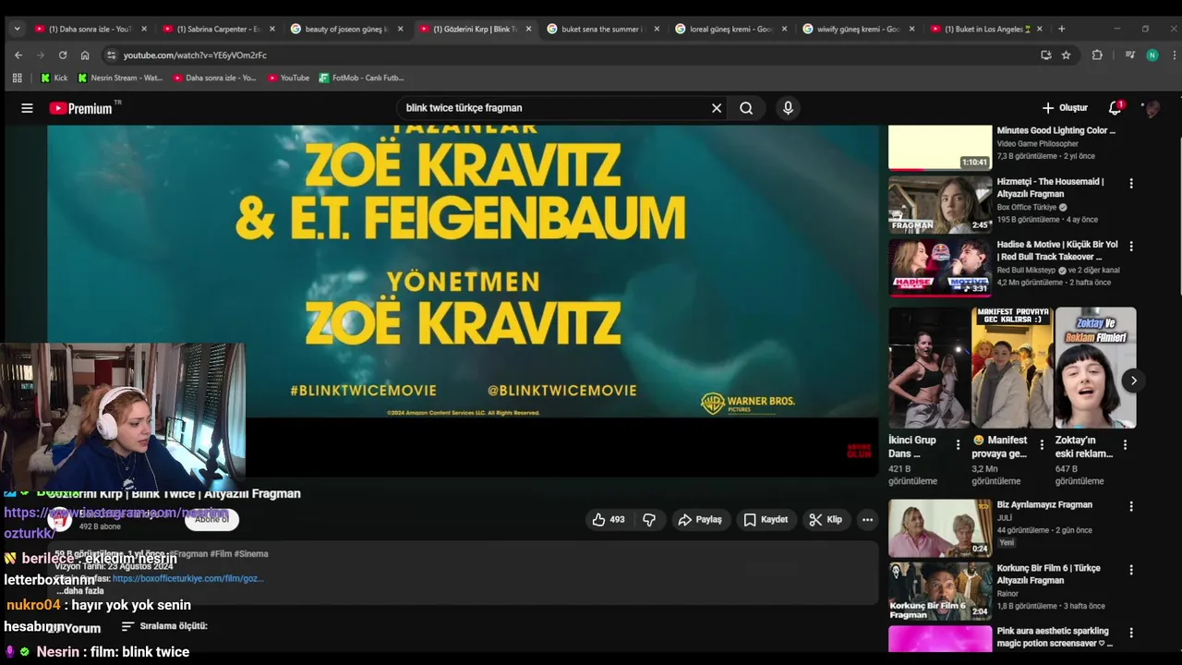Viewport: 1182px width, 665px height.
Task: Save video with Kaydet button
Action: (x=766, y=520)
